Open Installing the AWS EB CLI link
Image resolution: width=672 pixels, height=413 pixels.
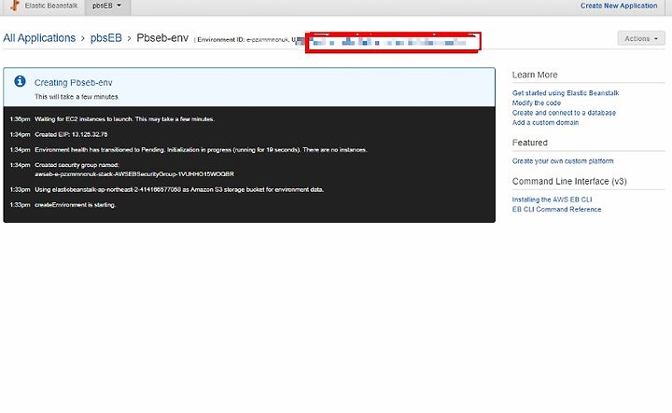coord(552,200)
